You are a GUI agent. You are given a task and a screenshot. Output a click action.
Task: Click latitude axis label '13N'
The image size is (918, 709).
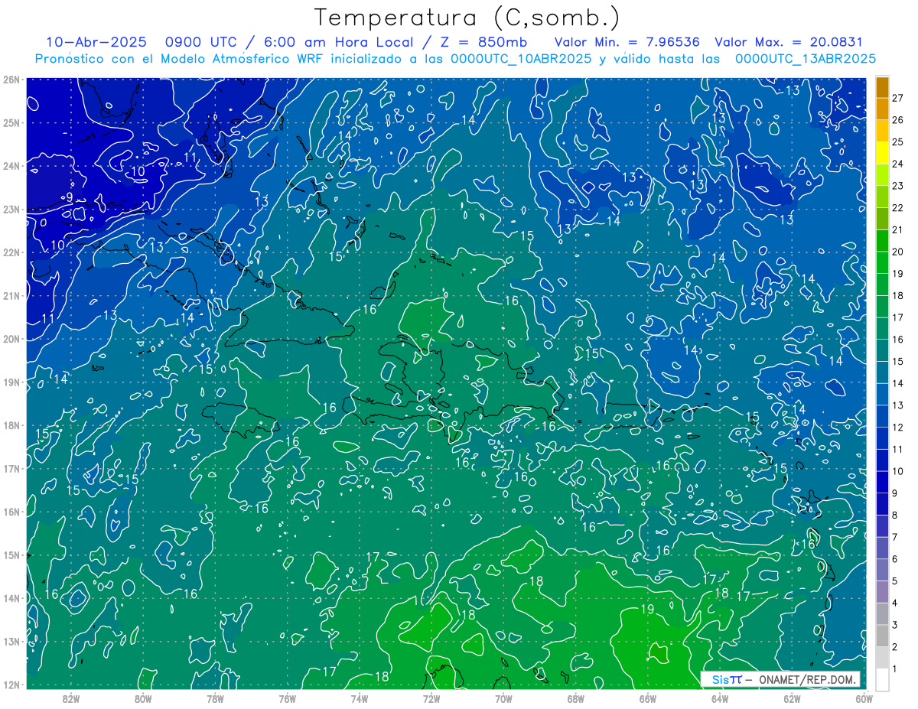click(11, 641)
